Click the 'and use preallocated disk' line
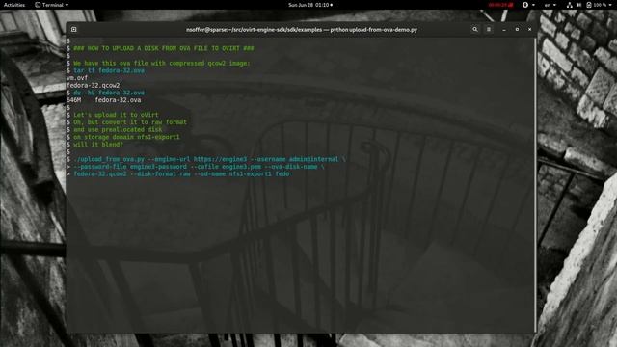 point(118,129)
